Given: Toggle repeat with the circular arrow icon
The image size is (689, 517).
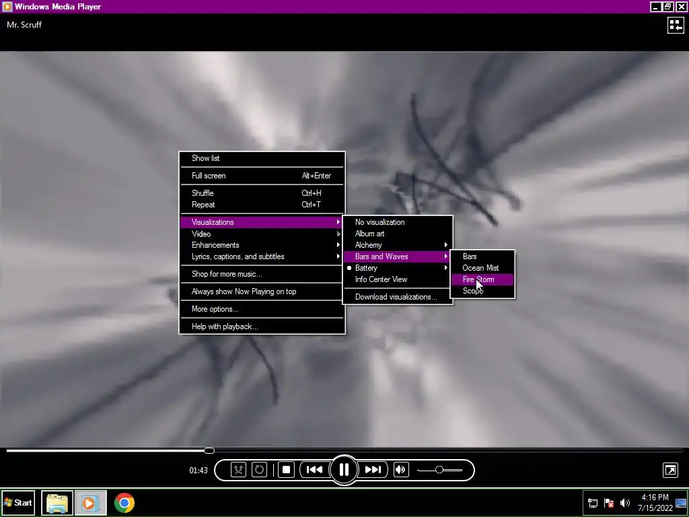Looking at the screenshot, I should tap(259, 469).
